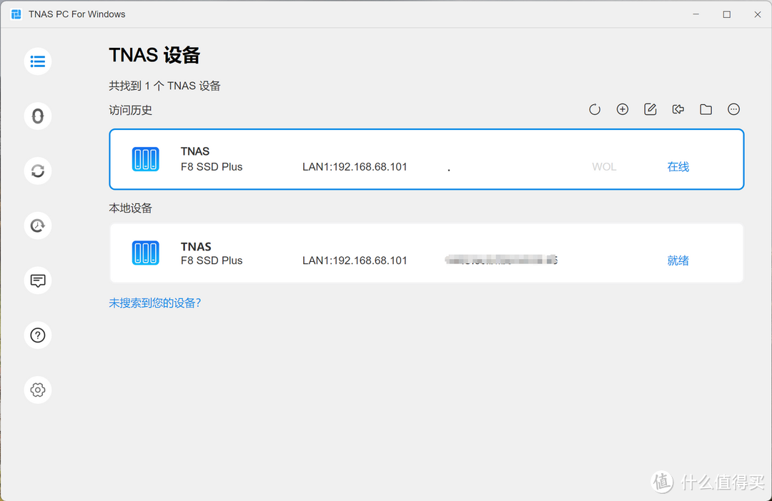Click WOL in the history device row
Image resolution: width=772 pixels, height=501 pixels.
tap(604, 167)
